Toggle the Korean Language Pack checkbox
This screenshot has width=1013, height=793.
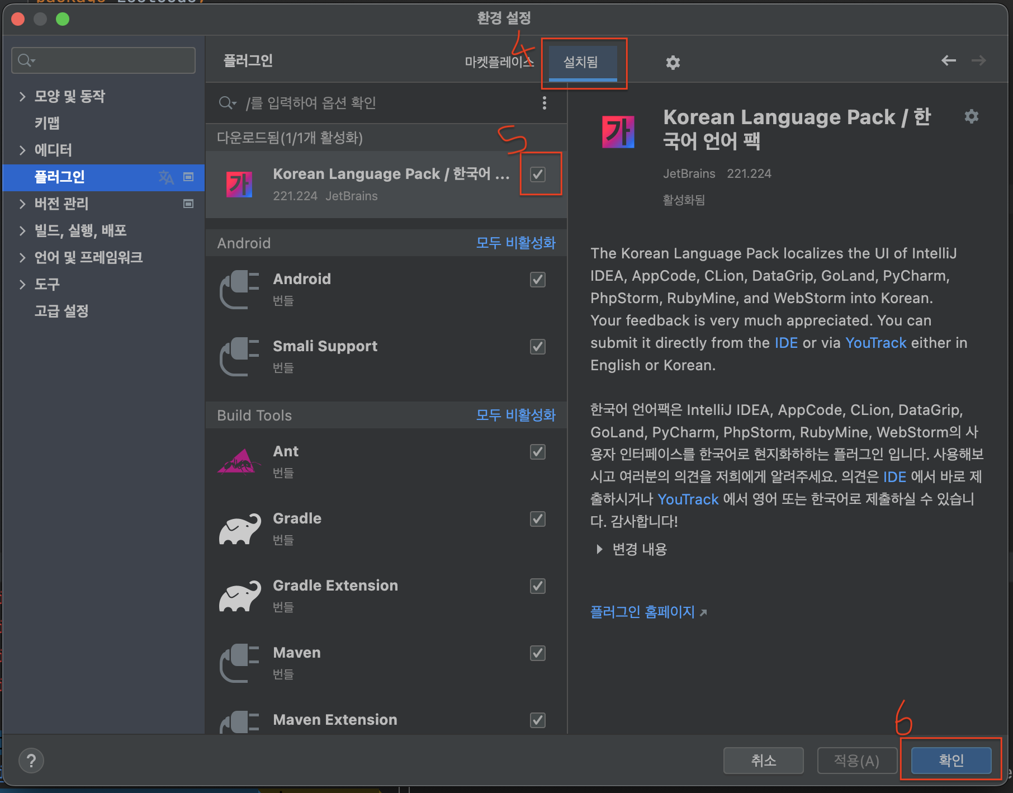538,174
